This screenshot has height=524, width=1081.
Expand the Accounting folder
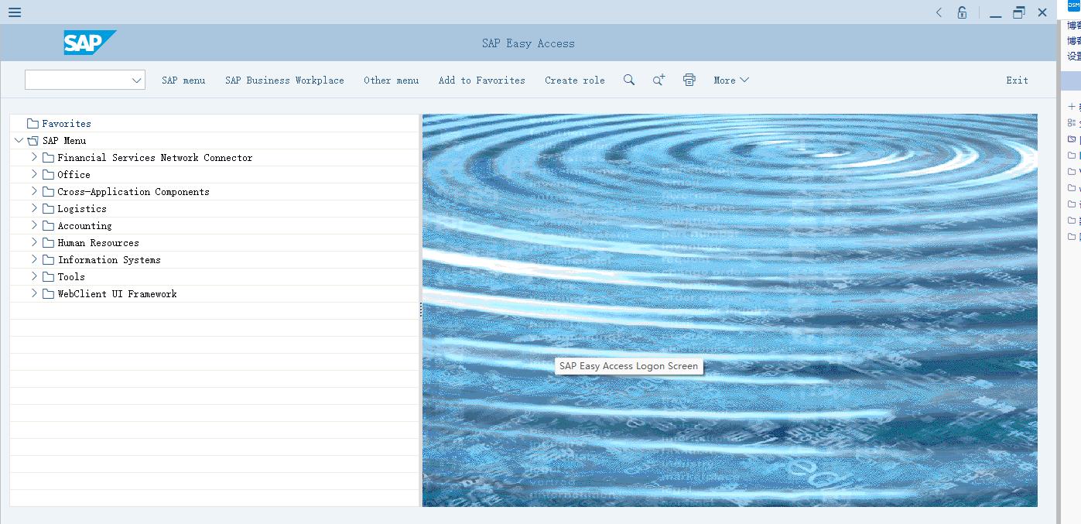coord(34,225)
